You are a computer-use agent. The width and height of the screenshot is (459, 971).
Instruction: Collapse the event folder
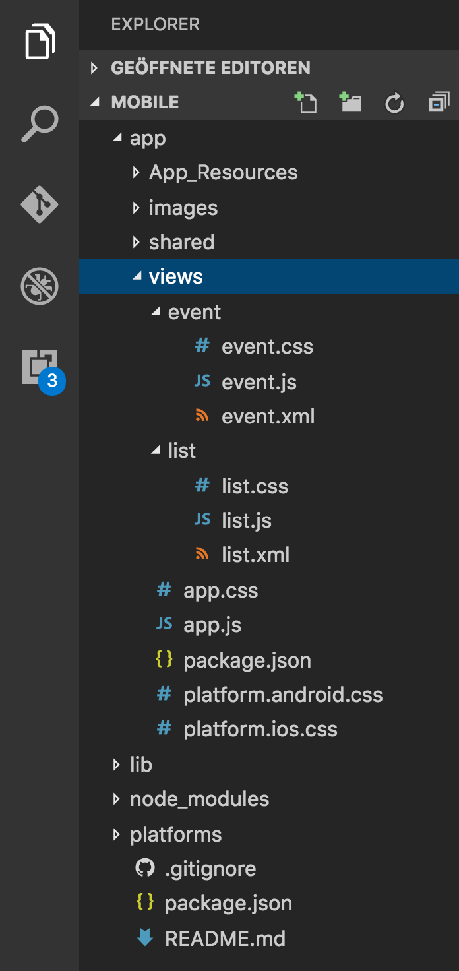[x=194, y=312]
